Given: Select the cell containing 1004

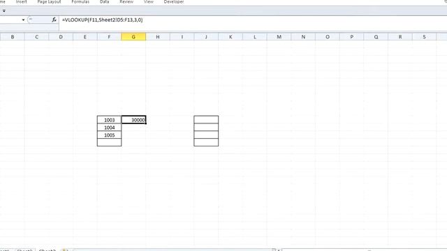Looking at the screenshot, I should pyautogui.click(x=109, y=128).
